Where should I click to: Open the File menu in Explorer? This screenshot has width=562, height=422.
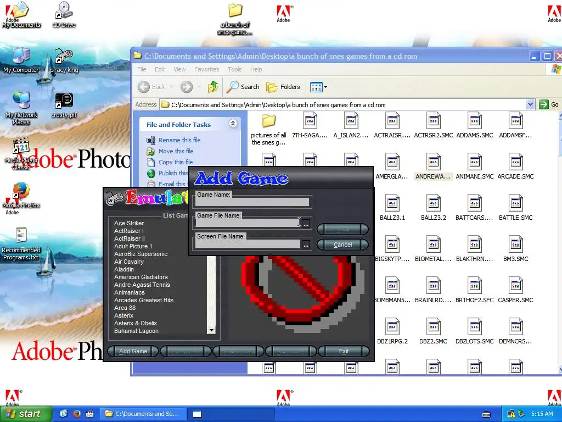(x=142, y=69)
